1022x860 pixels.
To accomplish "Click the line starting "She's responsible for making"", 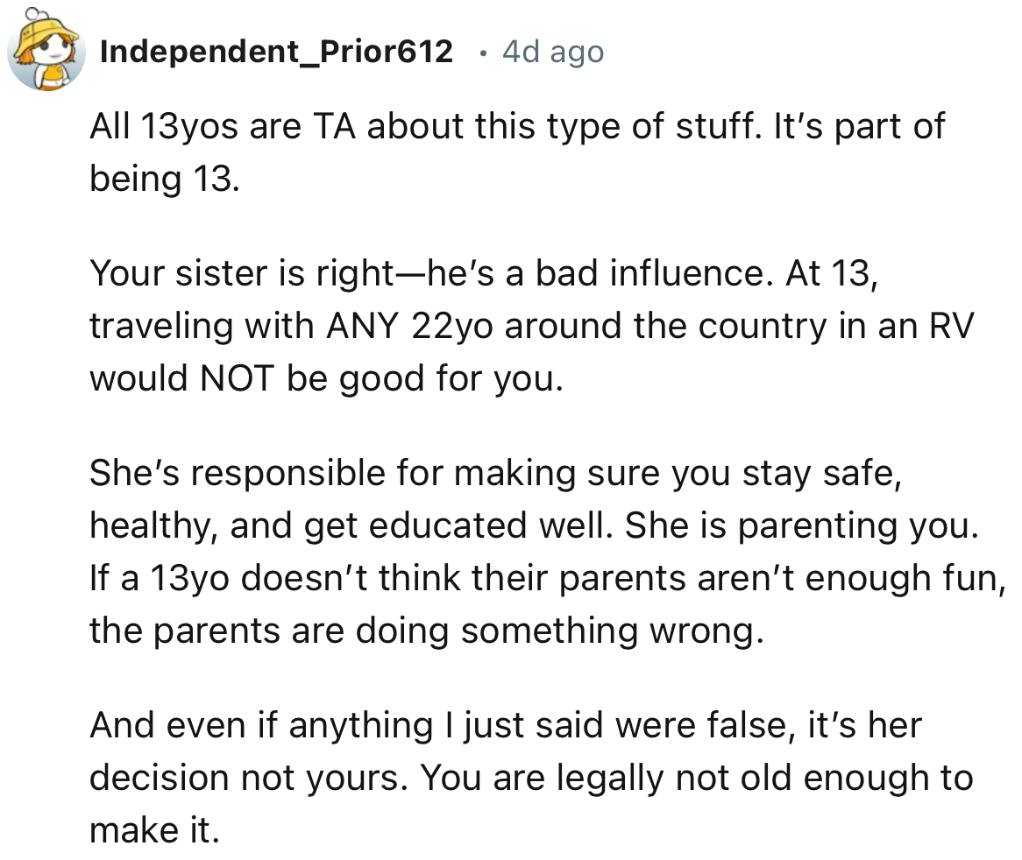I will (494, 474).
